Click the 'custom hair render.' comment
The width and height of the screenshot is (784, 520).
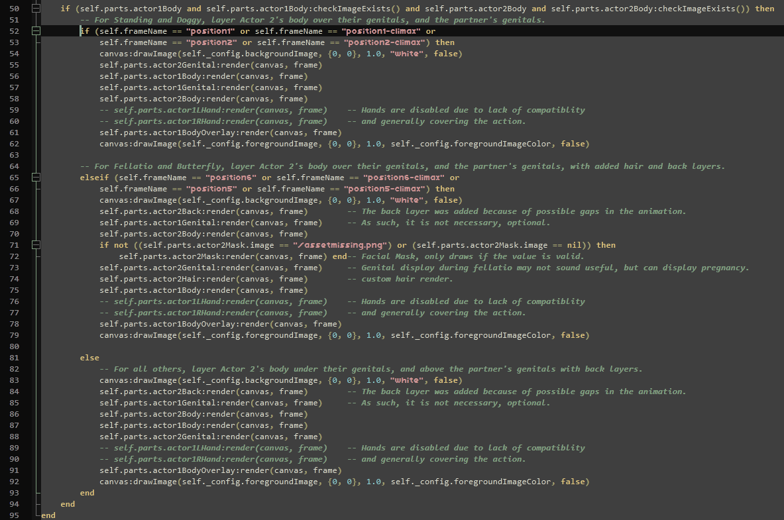click(400, 279)
